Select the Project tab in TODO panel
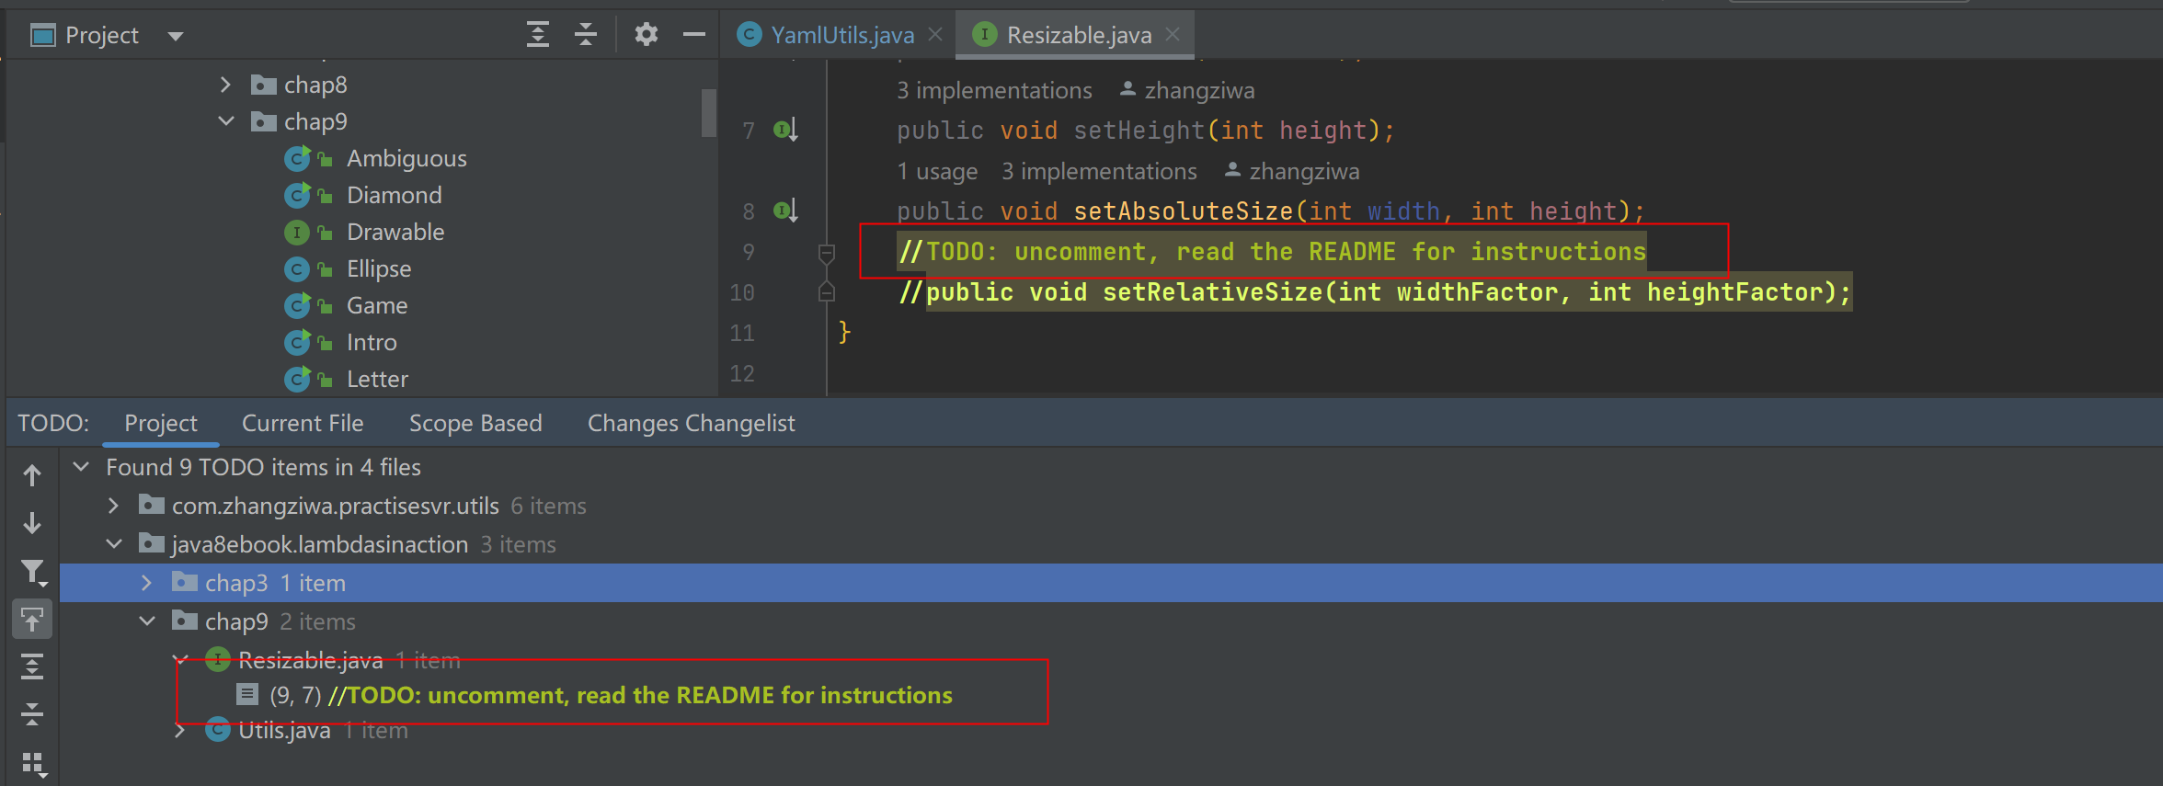Image resolution: width=2163 pixels, height=786 pixels. [x=161, y=423]
